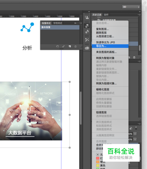Click the middle-right transform handle

point(70,115)
